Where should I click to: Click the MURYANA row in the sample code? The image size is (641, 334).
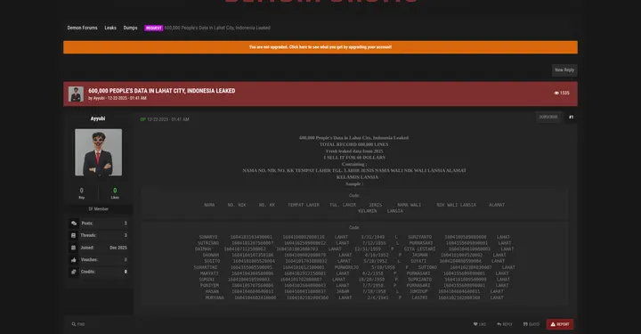[x=354, y=297]
